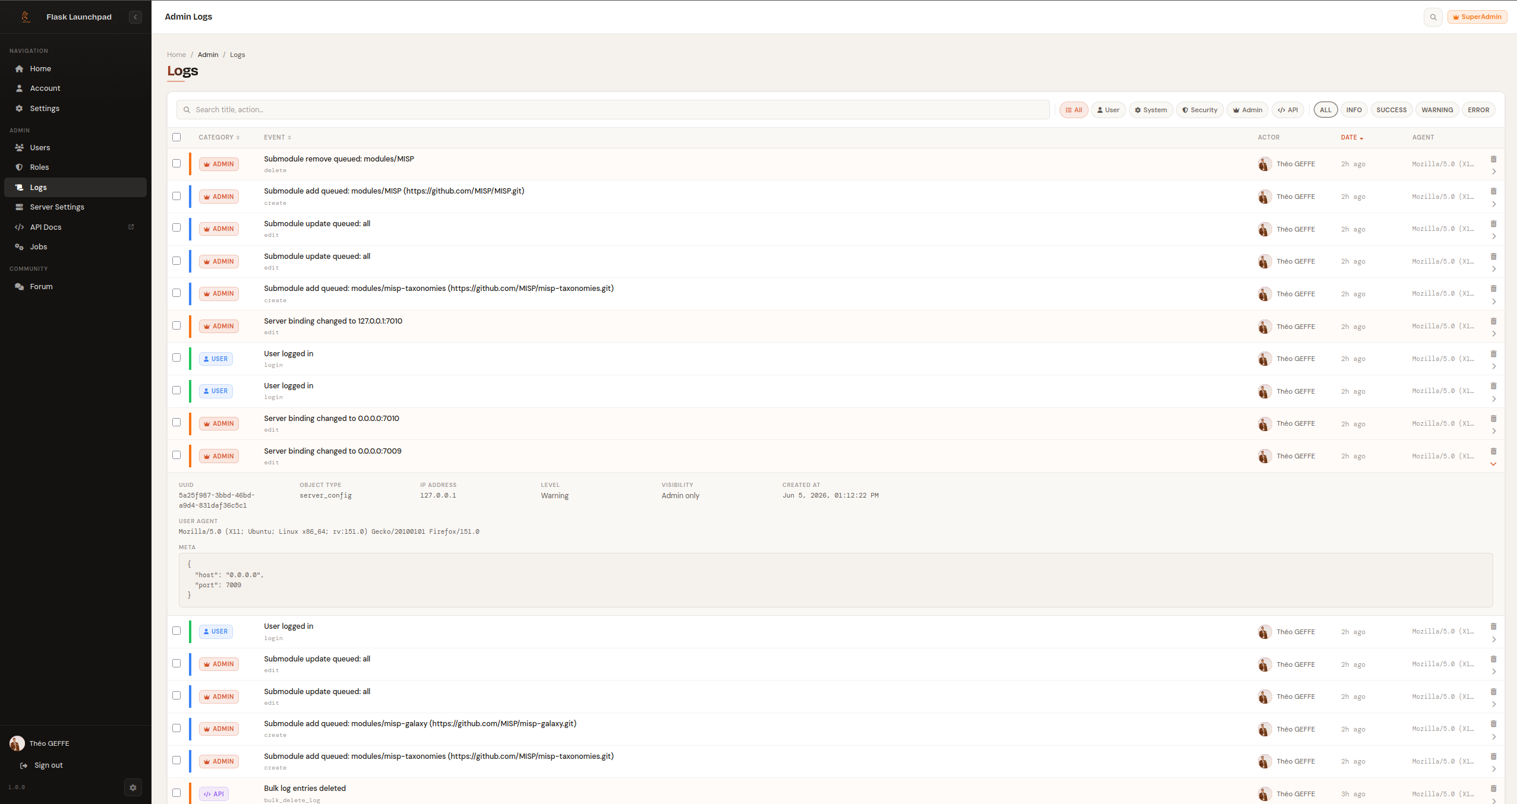The width and height of the screenshot is (1517, 804).
Task: Open API Docs external link
Action: click(x=75, y=227)
